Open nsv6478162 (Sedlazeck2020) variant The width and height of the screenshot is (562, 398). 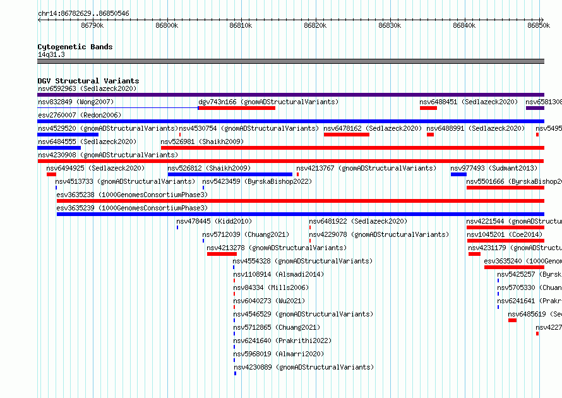pos(373,128)
